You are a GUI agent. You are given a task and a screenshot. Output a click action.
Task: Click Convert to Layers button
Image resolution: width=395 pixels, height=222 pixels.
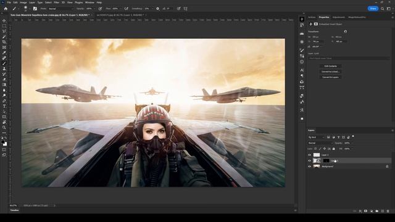330,77
